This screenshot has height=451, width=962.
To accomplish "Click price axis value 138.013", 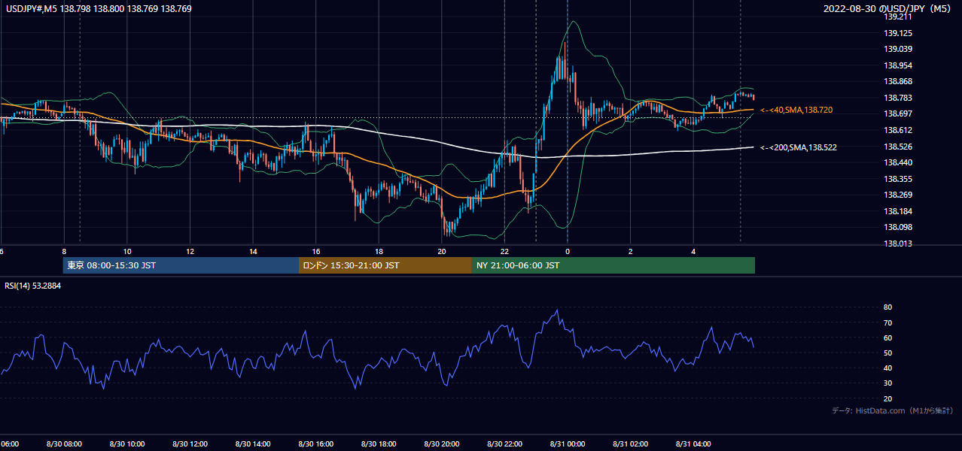I will [897, 244].
